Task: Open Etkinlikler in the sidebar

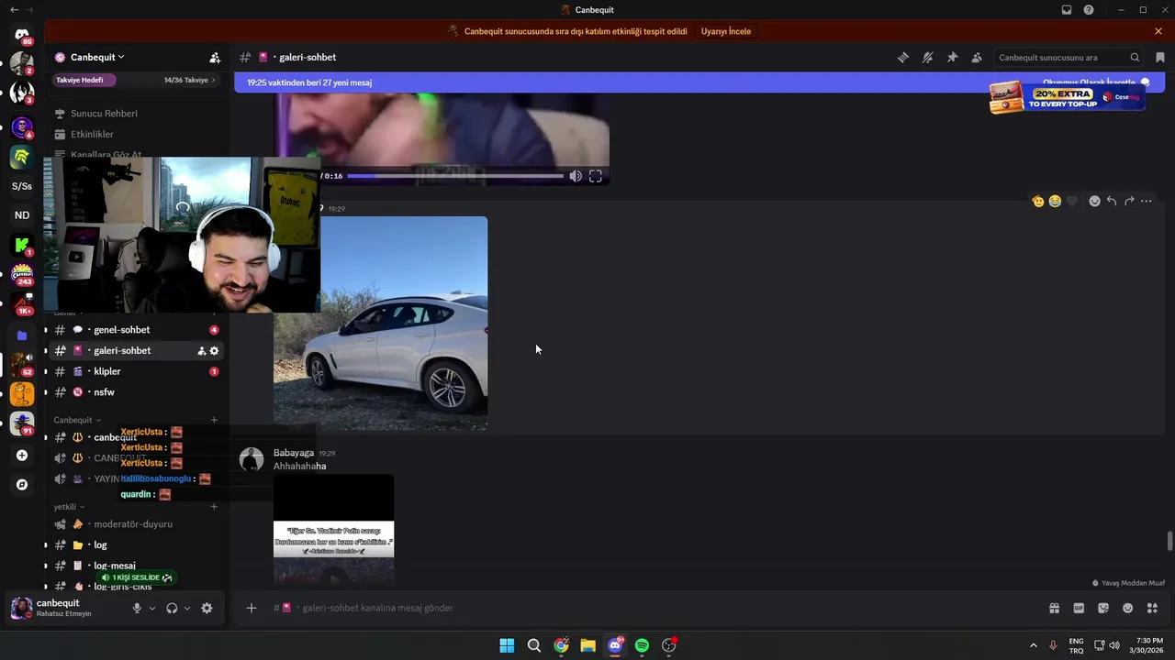Action: point(92,135)
